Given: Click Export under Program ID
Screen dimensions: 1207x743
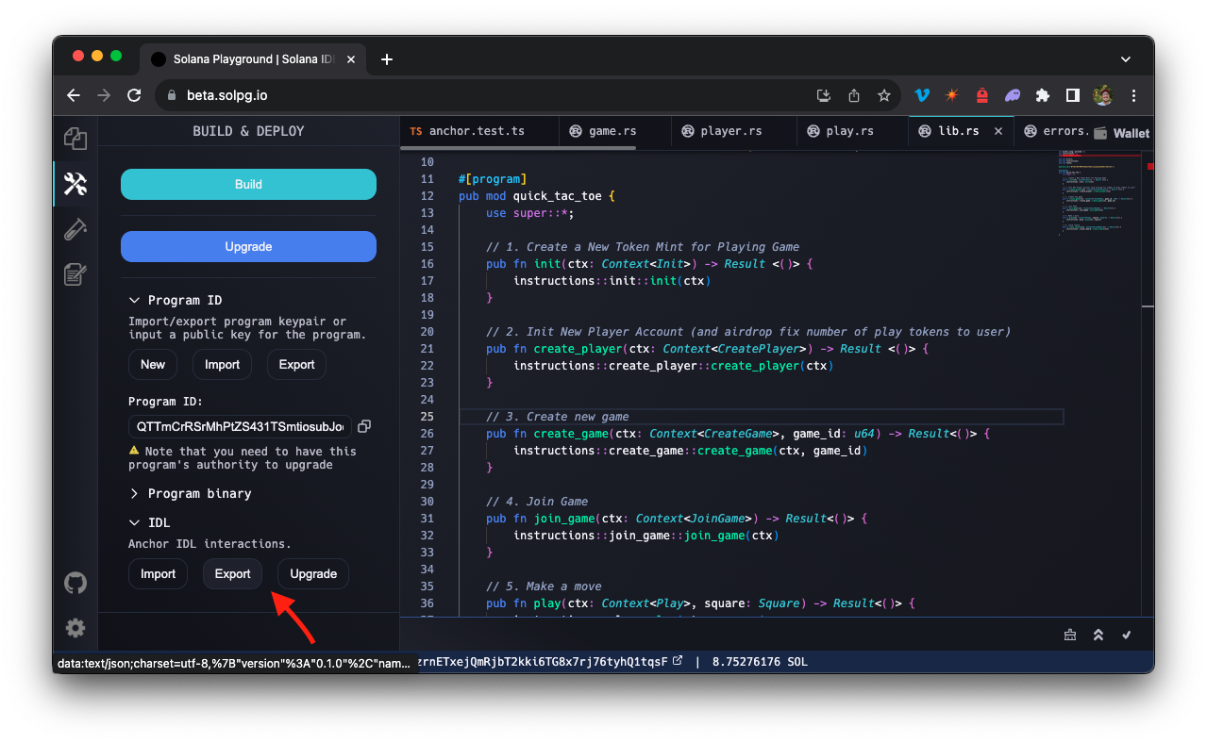Looking at the screenshot, I should tap(296, 365).
